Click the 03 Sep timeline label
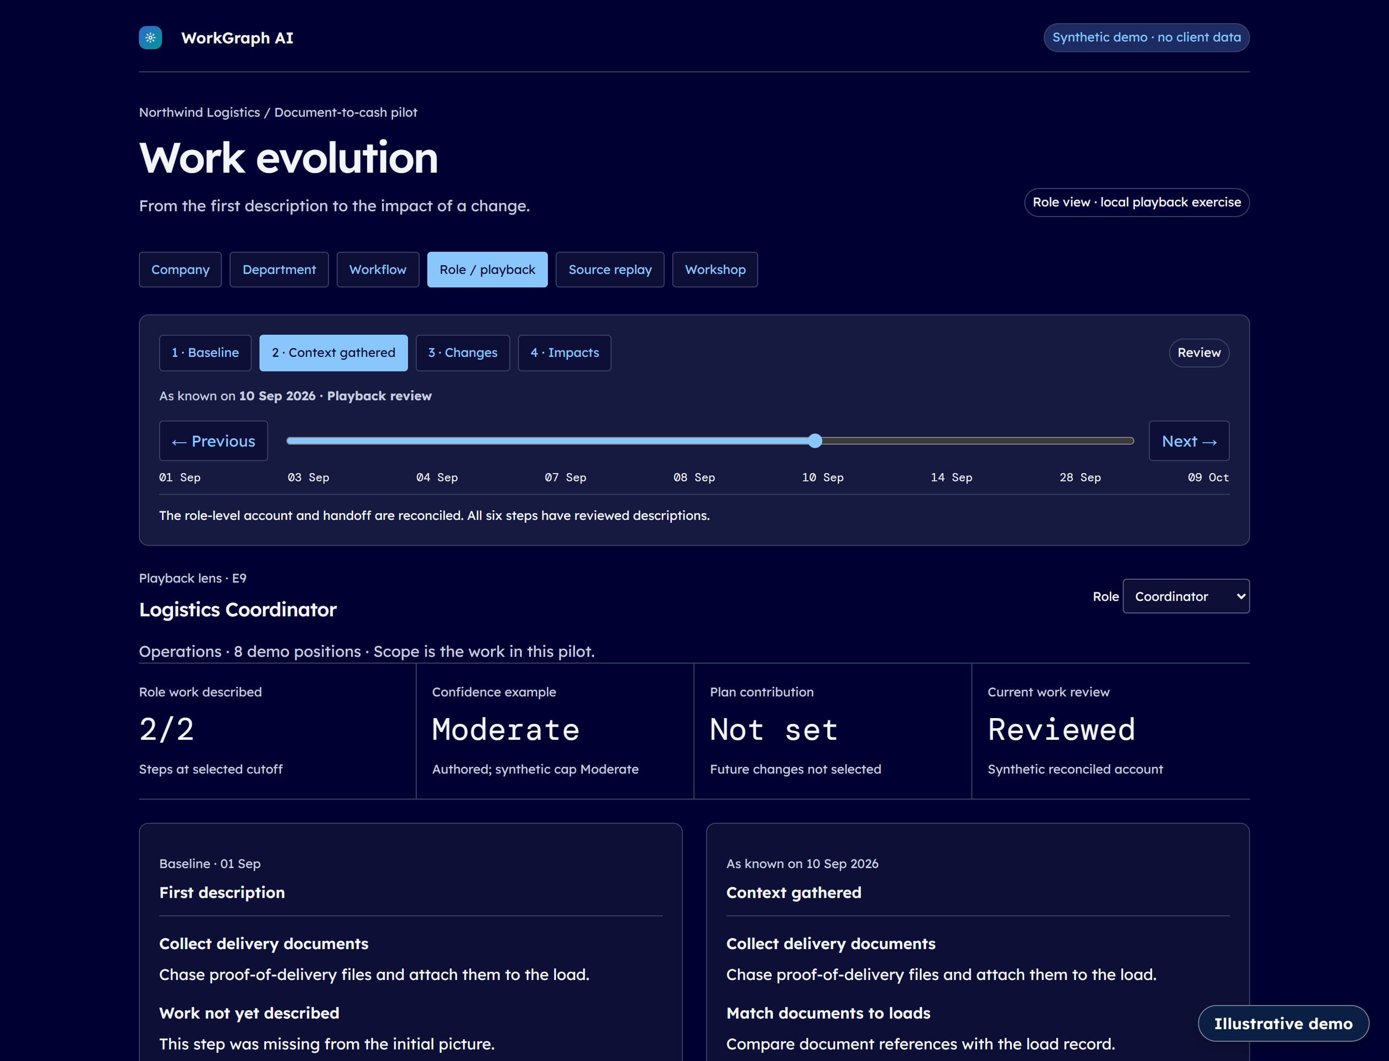 (308, 477)
